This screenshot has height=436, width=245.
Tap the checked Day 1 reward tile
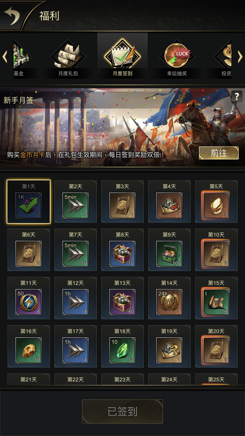29,202
